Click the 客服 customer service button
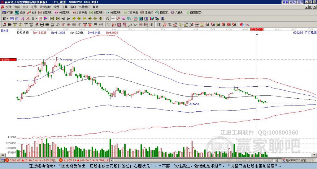This screenshot has width=317, height=169. pyautogui.click(x=285, y=2)
